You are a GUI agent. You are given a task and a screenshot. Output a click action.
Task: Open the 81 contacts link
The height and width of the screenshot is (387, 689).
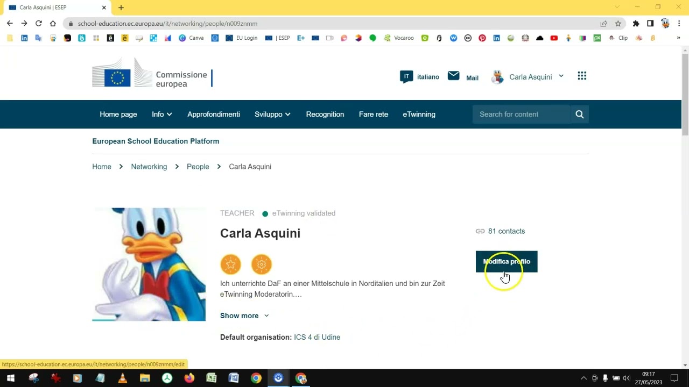tap(506, 231)
